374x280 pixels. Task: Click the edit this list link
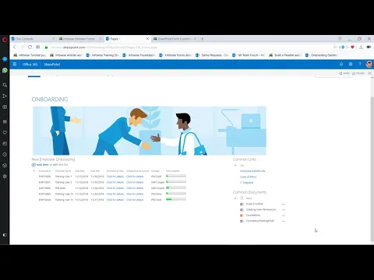[60, 165]
